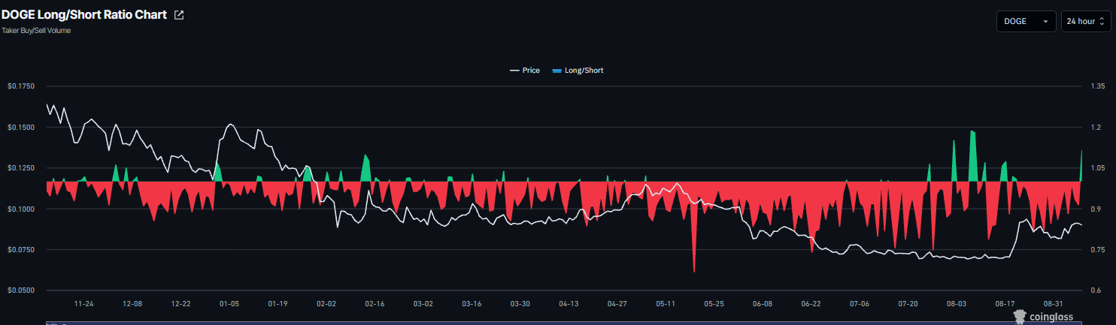Viewport: 1116px width, 325px height.
Task: Click the 02-02 date label
Action: pos(326,304)
